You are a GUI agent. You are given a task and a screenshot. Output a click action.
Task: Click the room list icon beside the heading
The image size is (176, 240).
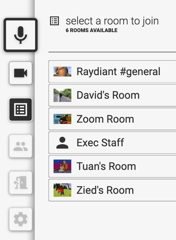54,21
